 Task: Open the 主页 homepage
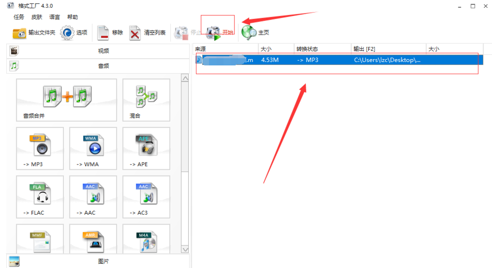256,33
